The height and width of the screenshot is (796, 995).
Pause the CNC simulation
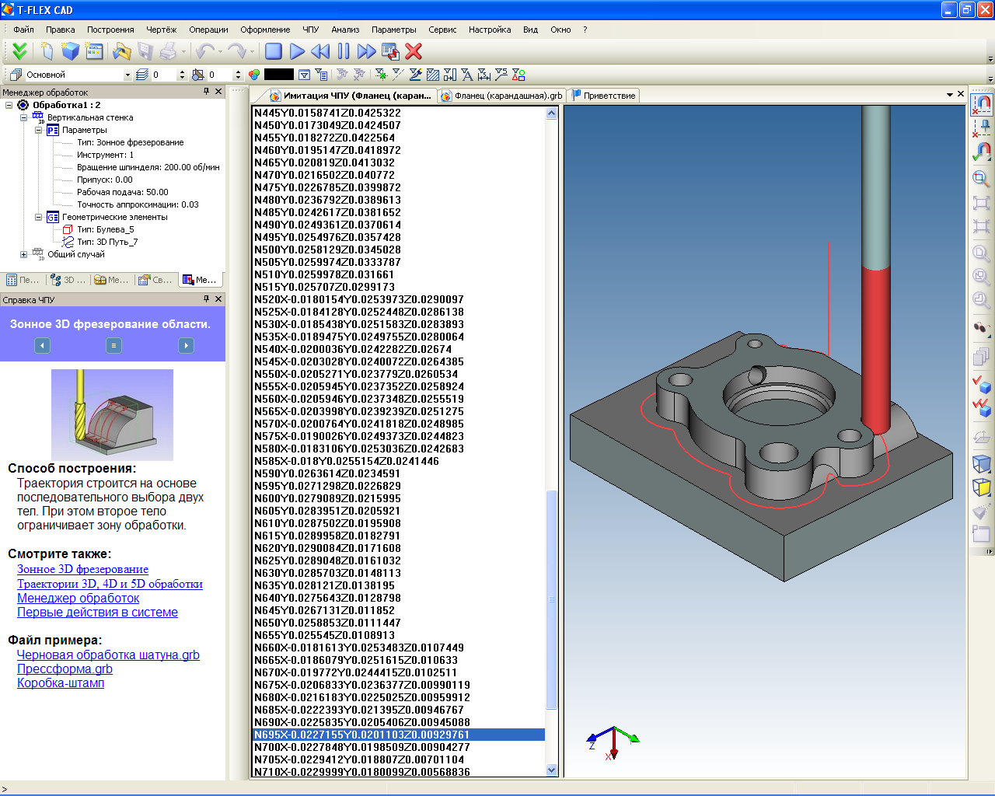click(344, 51)
